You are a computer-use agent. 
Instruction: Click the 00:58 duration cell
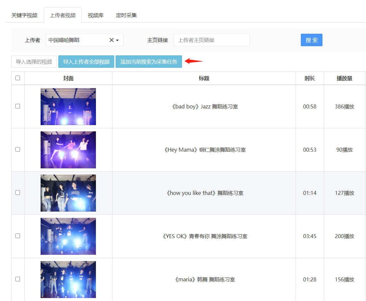tap(310, 106)
